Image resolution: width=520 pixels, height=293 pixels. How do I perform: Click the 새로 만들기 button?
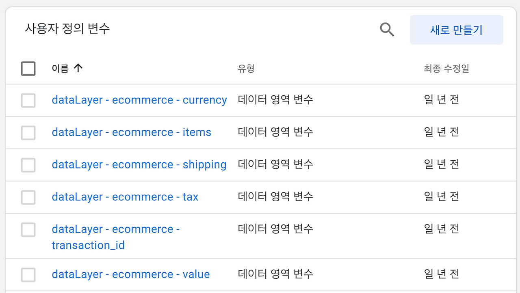coord(456,30)
